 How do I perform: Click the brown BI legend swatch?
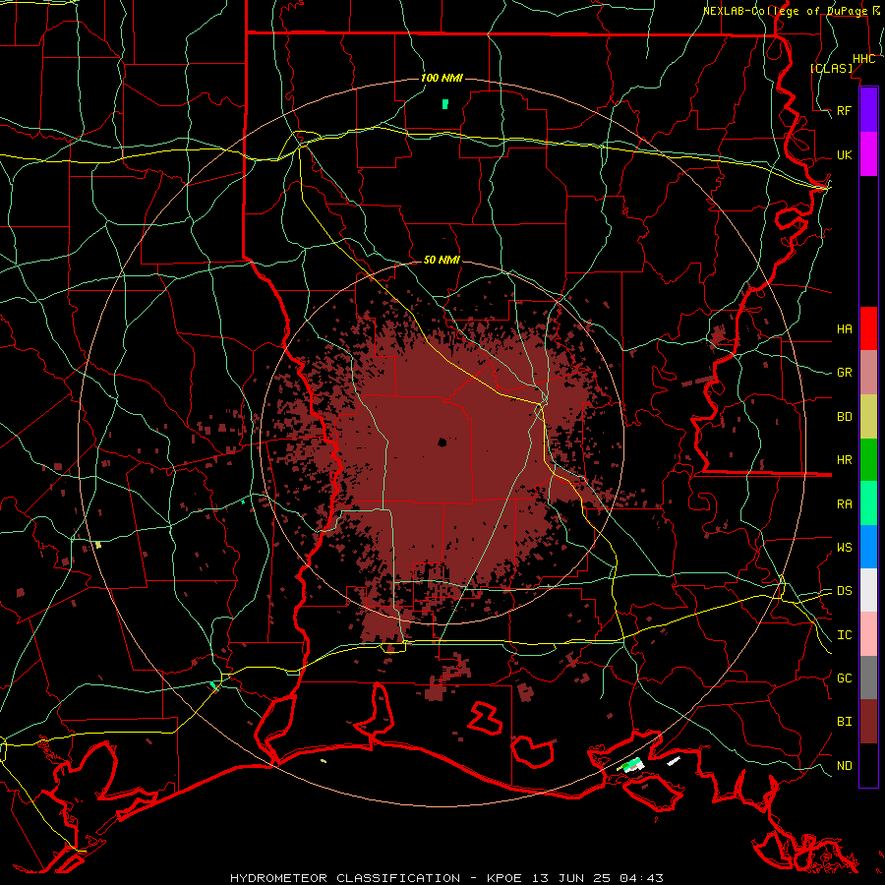868,722
